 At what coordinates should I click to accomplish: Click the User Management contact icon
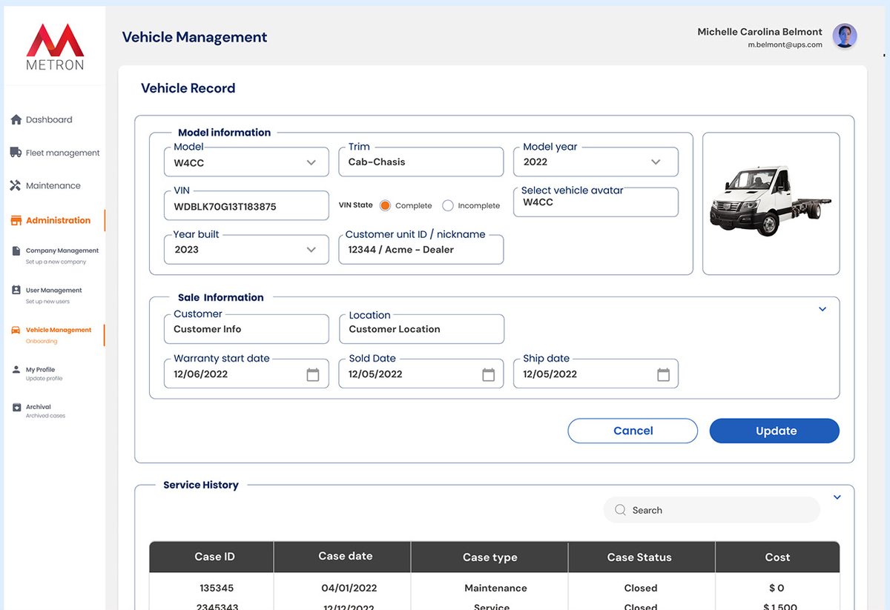pos(16,291)
